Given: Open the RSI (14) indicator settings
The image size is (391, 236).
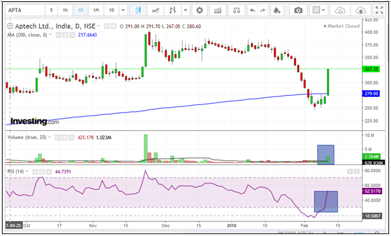Looking at the screenshot, I should pyautogui.click(x=42, y=171).
